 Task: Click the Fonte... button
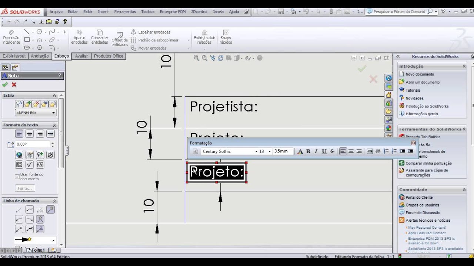[x=25, y=188]
